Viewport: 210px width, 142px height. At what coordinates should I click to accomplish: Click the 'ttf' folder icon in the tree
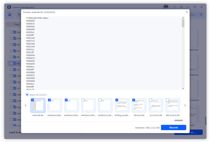tap(15, 57)
